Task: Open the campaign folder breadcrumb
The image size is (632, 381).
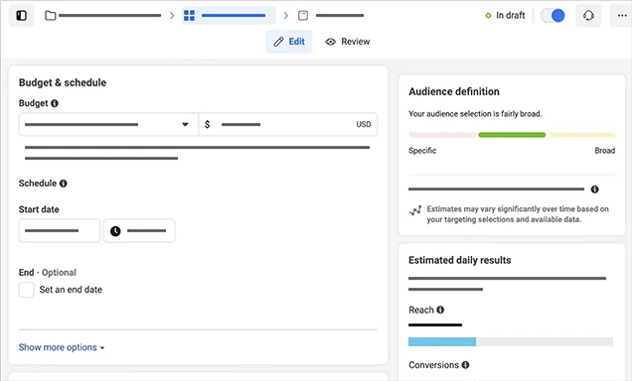Action: point(102,16)
